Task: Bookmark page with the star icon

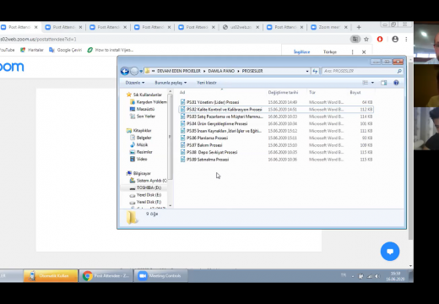Action: [x=366, y=40]
